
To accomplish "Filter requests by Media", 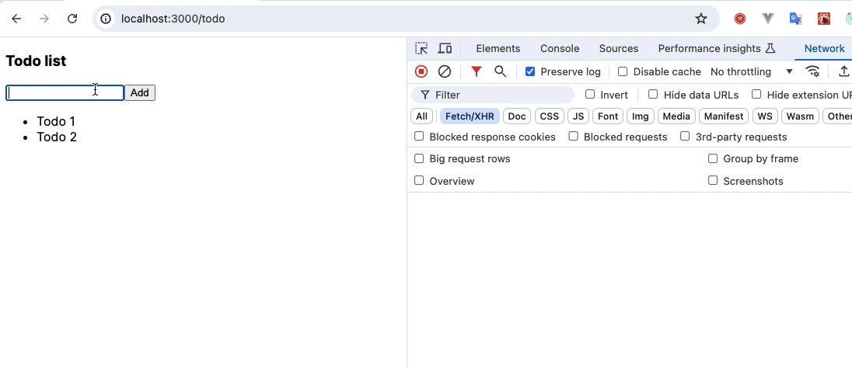I will [676, 116].
